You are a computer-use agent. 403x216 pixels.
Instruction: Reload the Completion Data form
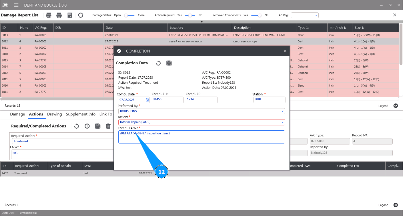click(158, 63)
